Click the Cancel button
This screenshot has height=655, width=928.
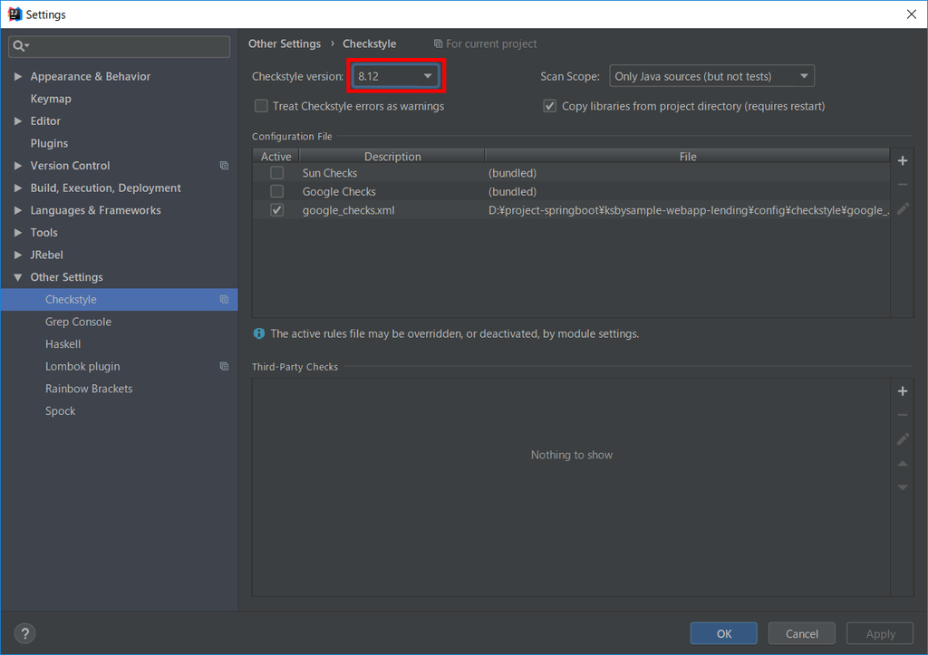(x=801, y=633)
